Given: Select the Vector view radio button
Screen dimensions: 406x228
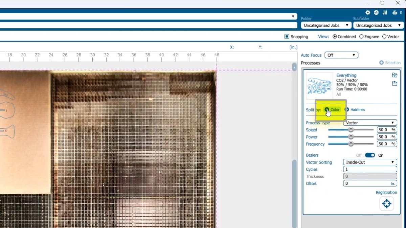Looking at the screenshot, I should (384, 36).
